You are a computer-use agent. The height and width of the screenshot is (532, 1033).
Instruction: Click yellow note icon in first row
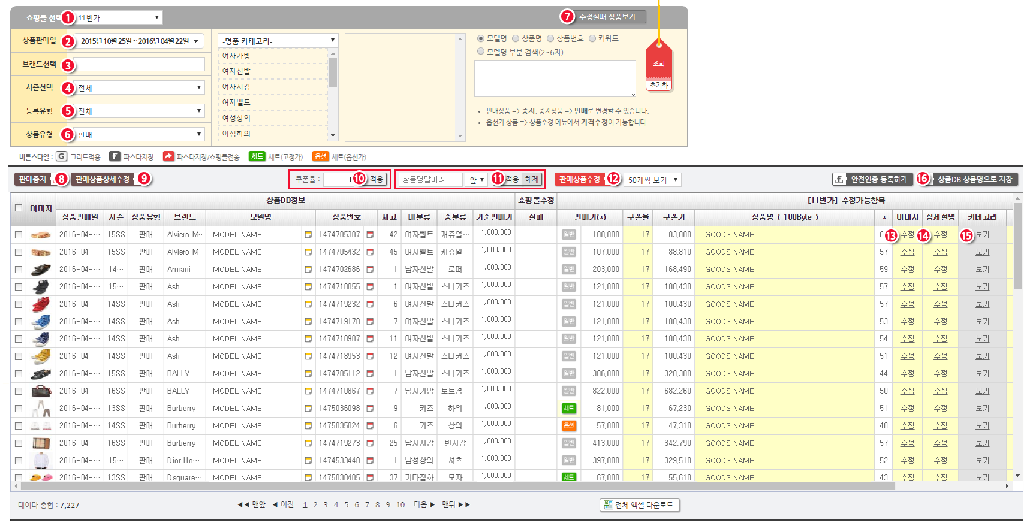308,235
